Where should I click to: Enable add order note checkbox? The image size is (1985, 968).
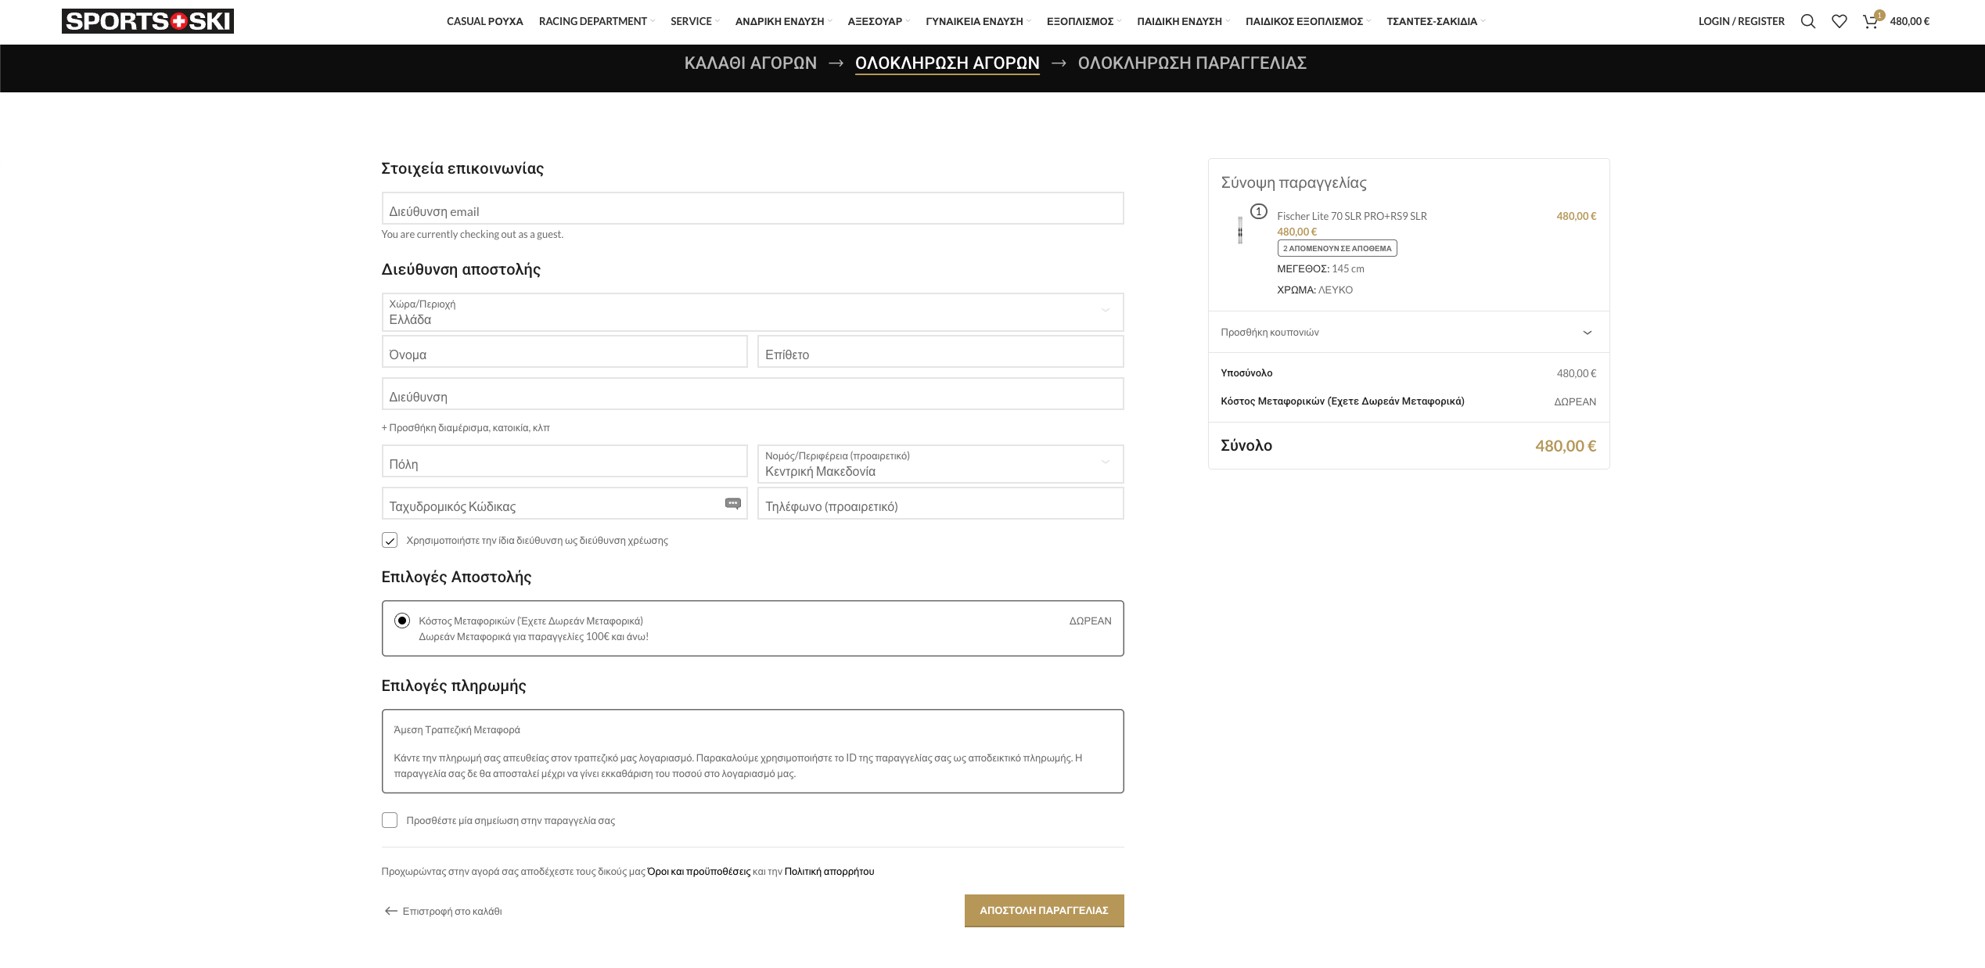coord(390,820)
